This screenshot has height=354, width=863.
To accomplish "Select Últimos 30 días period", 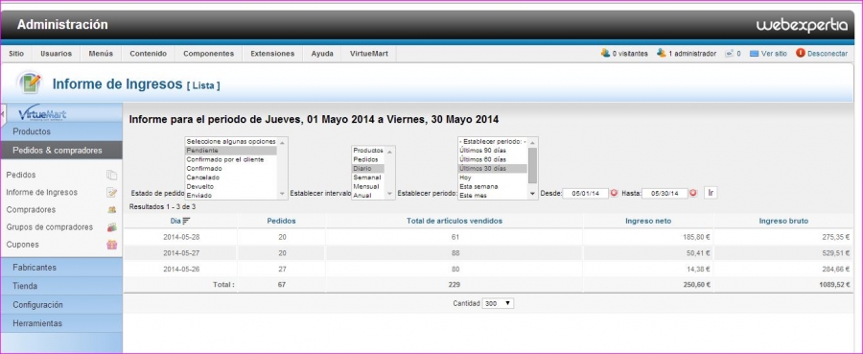I will point(493,169).
